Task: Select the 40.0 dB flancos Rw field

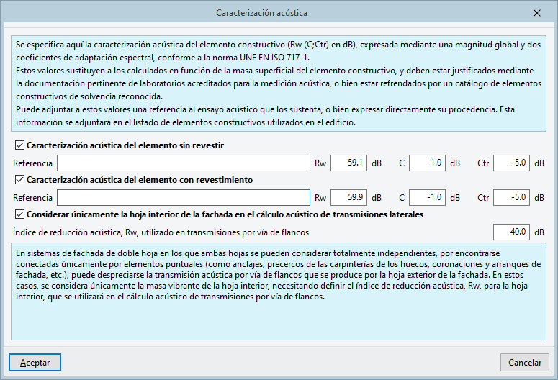Action: point(511,232)
